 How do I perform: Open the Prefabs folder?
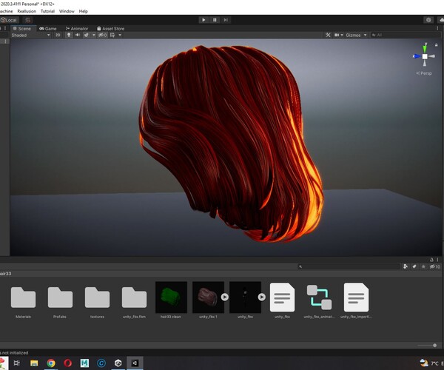tap(60, 297)
